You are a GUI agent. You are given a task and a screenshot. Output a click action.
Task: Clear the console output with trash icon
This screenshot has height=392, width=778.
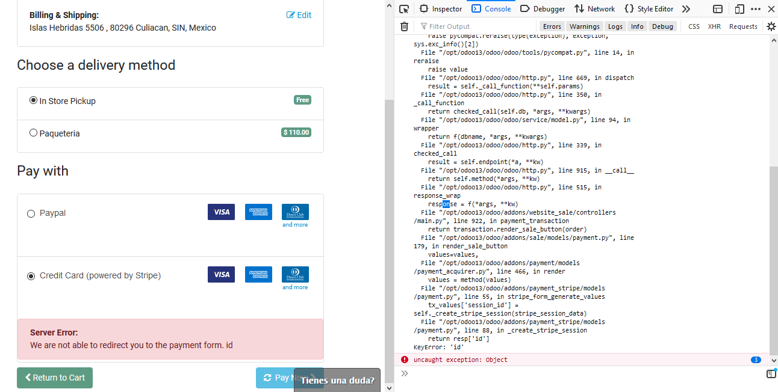point(404,26)
